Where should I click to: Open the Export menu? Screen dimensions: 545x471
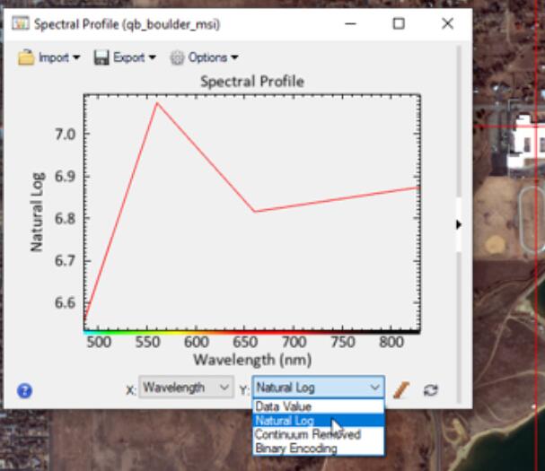click(x=125, y=57)
